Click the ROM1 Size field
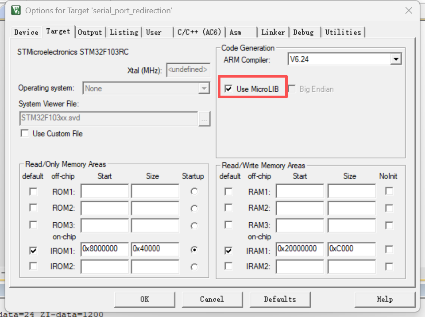This screenshot has height=317, width=425. pyautogui.click(x=155, y=191)
